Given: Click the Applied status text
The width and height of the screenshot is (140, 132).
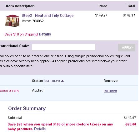Looking at the screenshot, I should coord(38,90).
